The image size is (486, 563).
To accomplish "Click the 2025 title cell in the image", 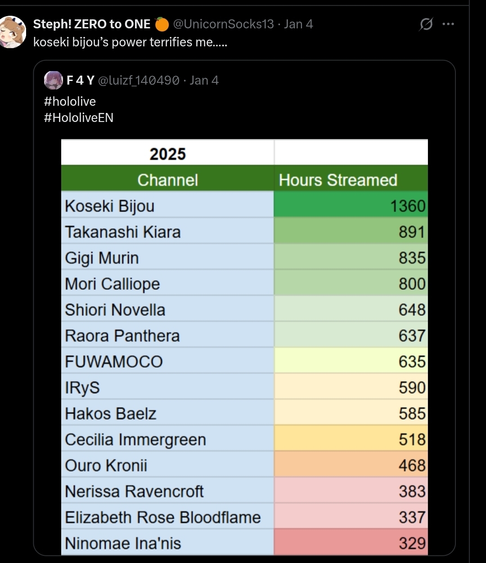I will click(167, 154).
